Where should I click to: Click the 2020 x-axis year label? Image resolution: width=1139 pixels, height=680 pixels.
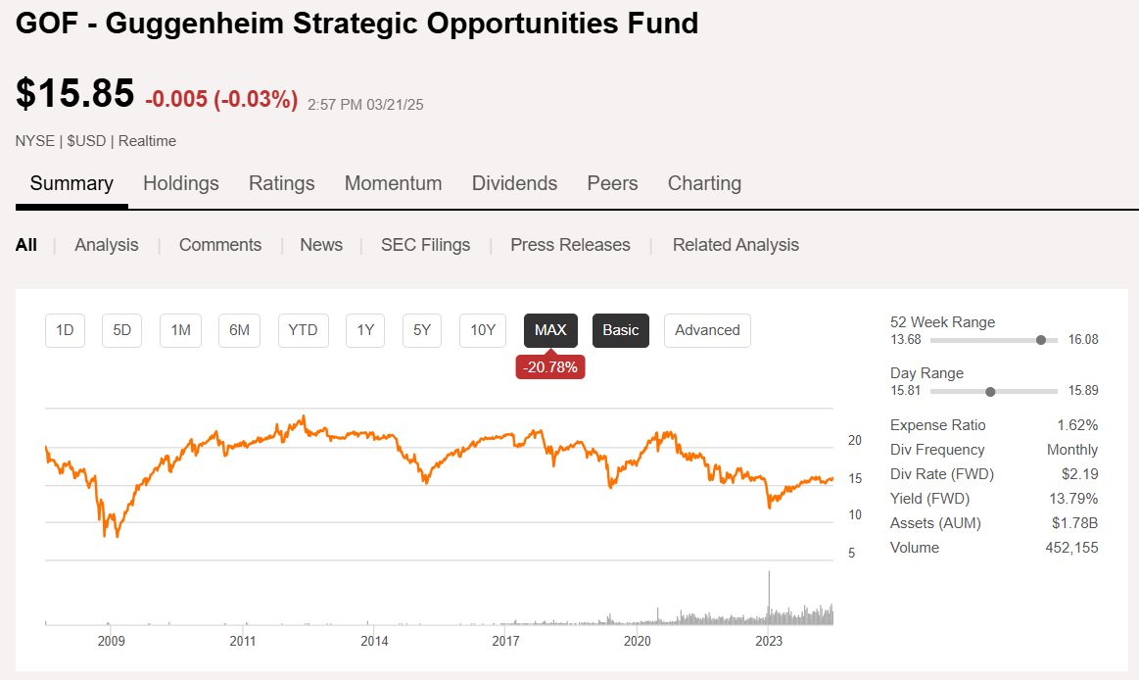tap(637, 641)
